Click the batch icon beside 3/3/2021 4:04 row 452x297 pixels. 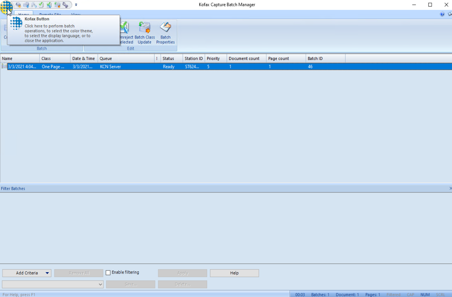(4, 67)
